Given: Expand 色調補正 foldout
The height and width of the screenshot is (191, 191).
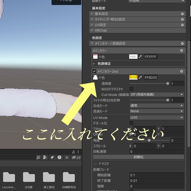Looking at the screenshot, I should pyautogui.click(x=94, y=63).
